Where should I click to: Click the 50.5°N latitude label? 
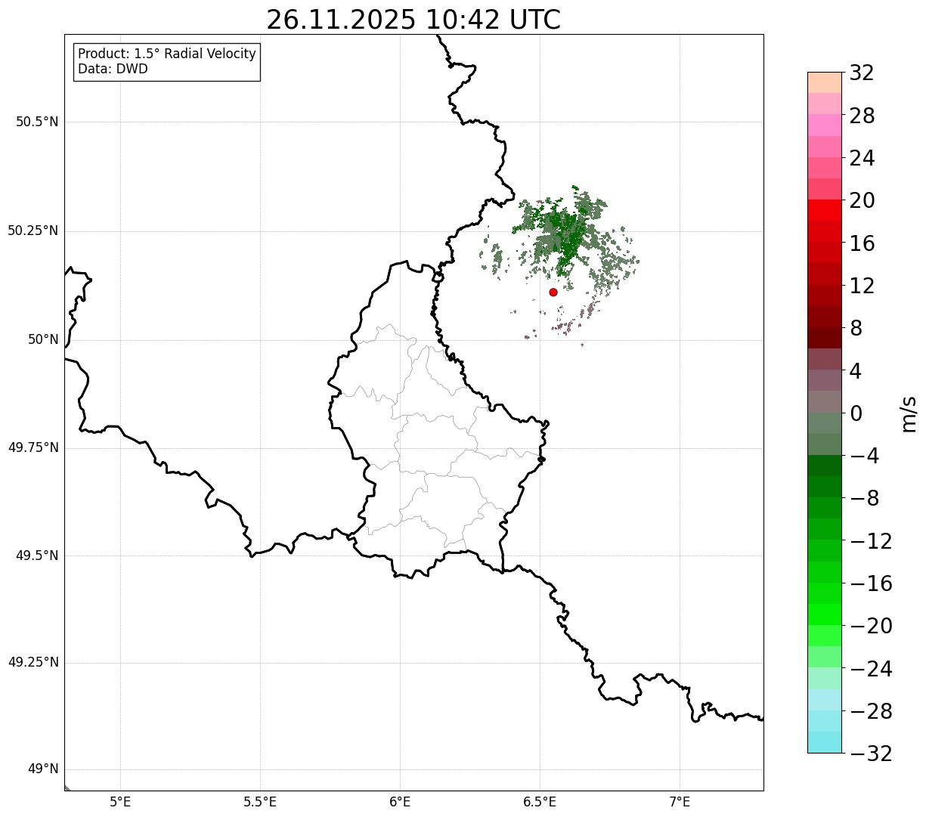pos(37,122)
